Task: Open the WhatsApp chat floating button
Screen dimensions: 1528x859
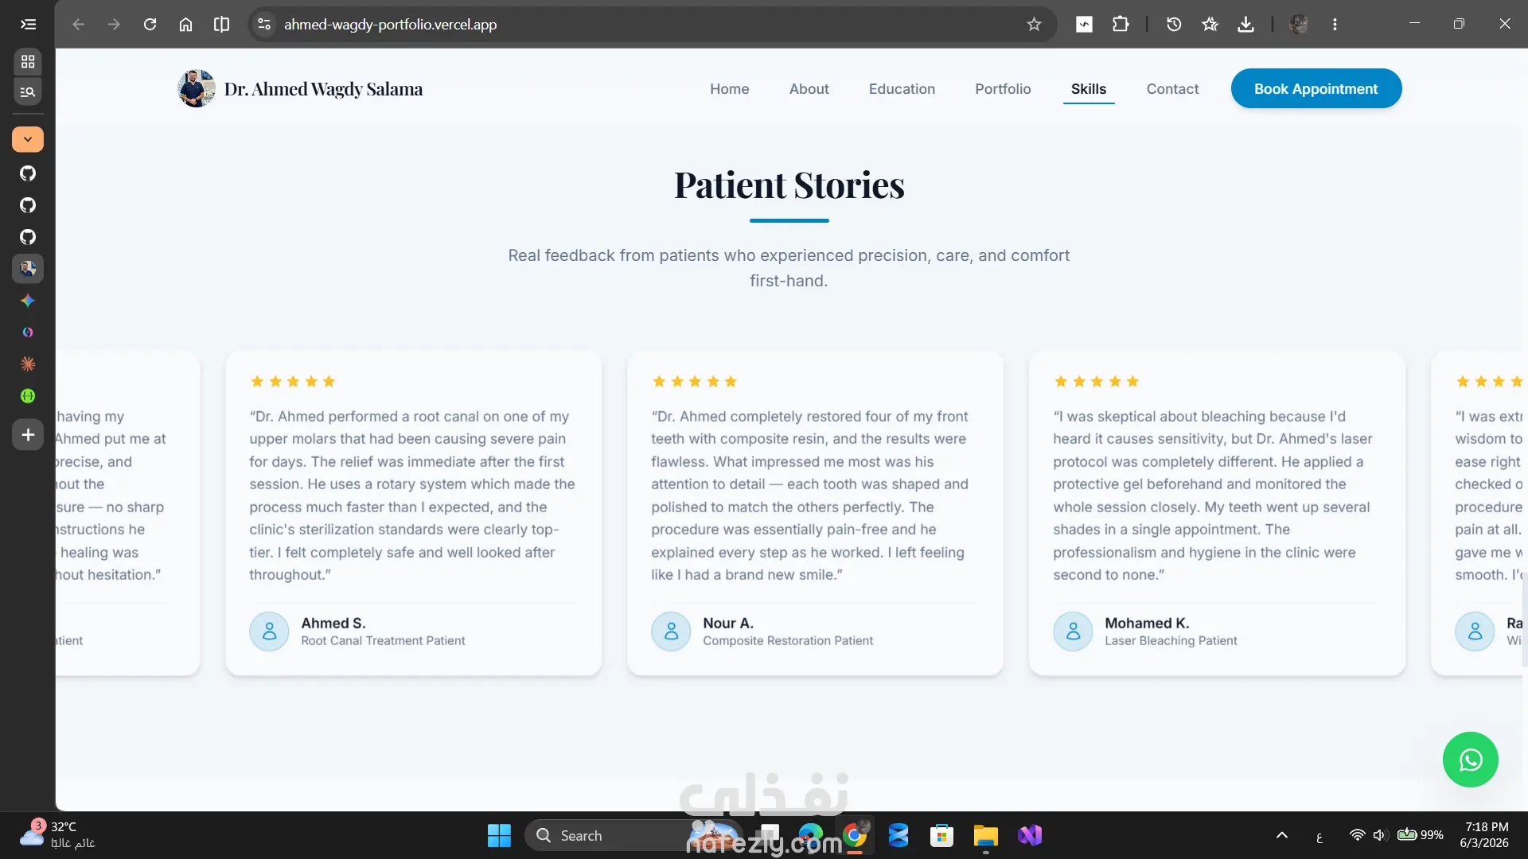Action: 1470,760
